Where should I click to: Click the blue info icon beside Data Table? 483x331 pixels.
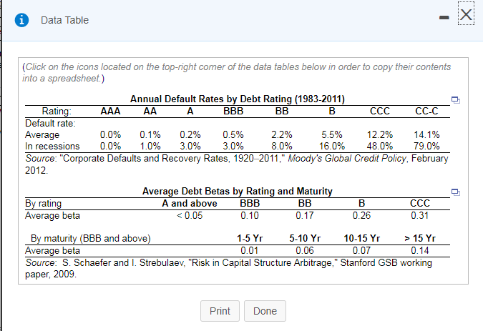[x=21, y=20]
